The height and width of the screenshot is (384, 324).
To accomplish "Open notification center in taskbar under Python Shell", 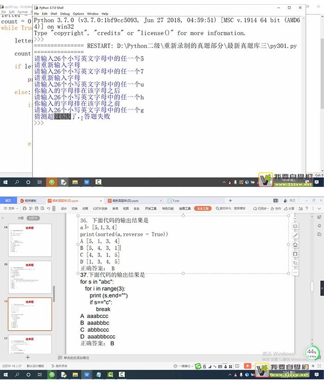I will pyautogui.click(x=317, y=182).
